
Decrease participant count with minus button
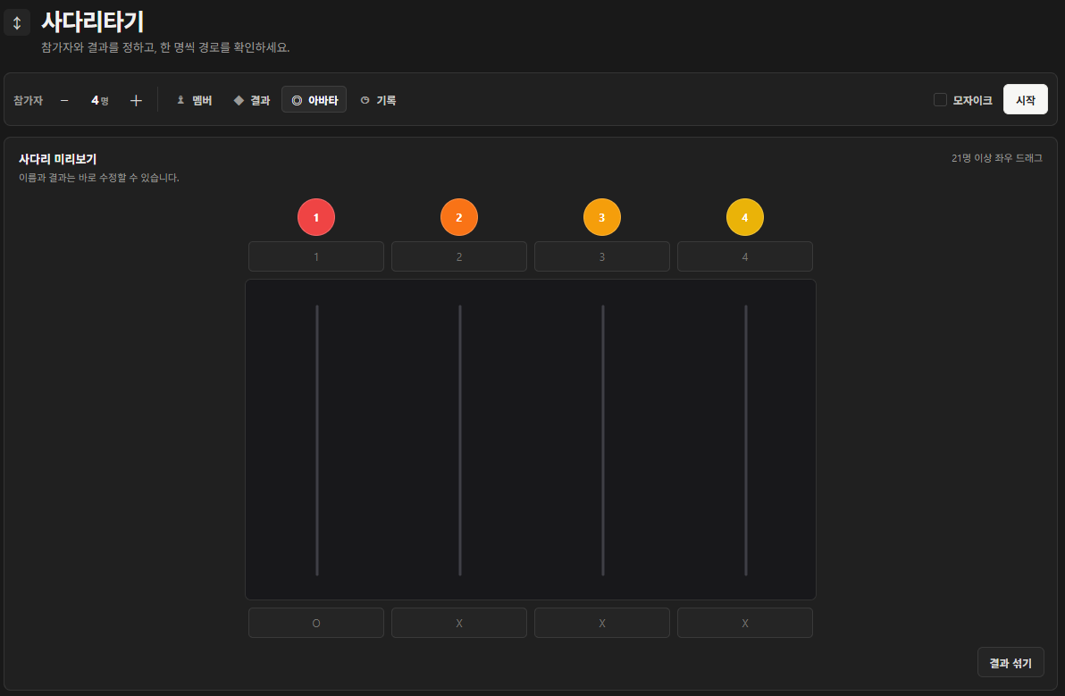[64, 100]
